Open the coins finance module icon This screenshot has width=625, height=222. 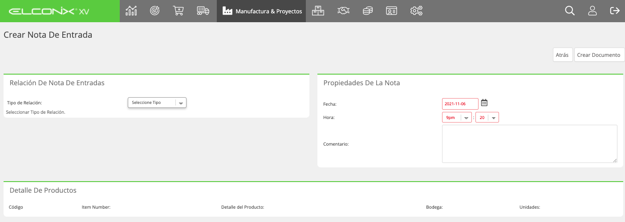(x=367, y=11)
